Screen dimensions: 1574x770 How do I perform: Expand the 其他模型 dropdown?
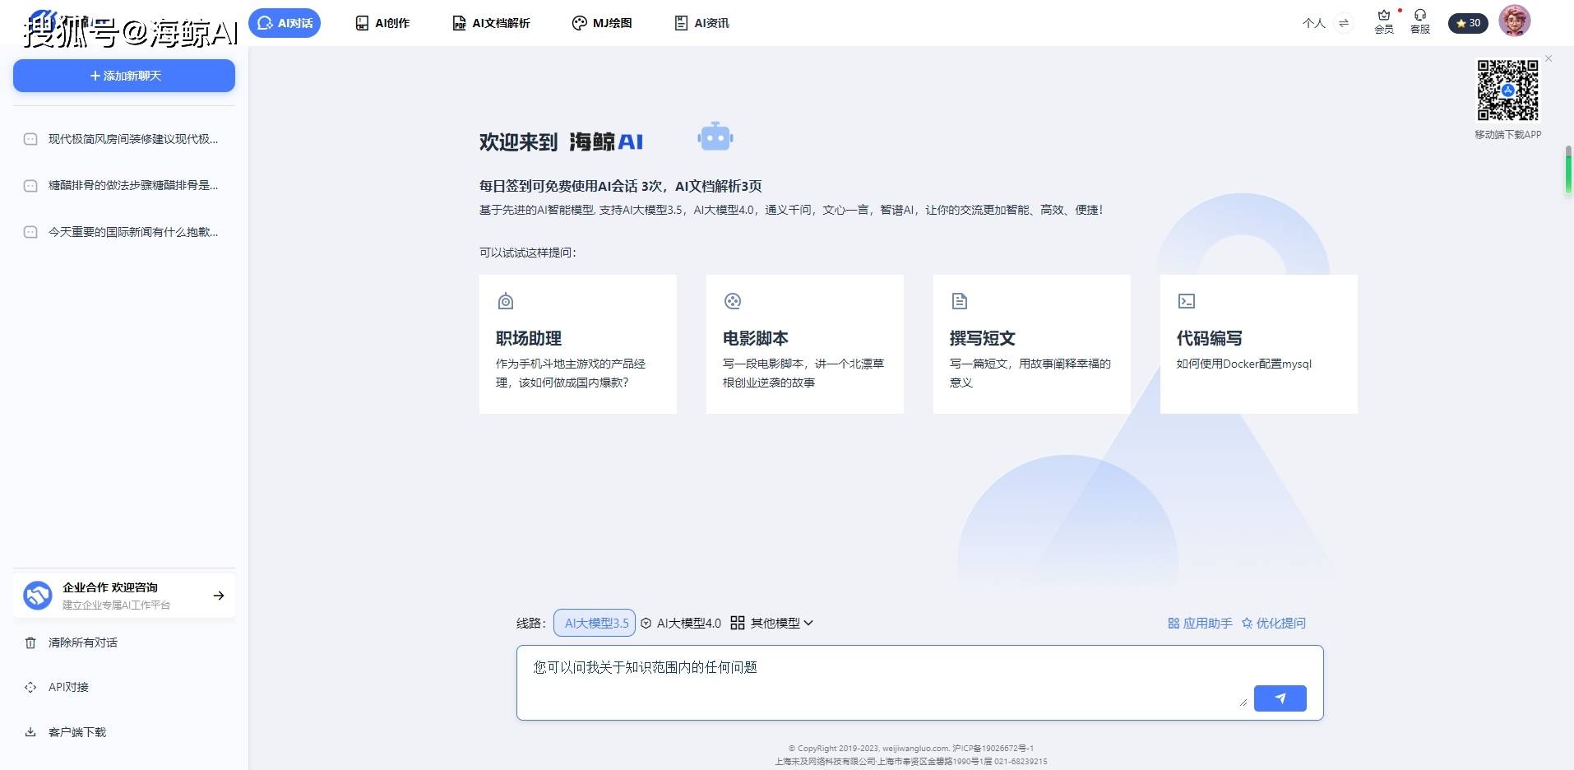click(772, 623)
